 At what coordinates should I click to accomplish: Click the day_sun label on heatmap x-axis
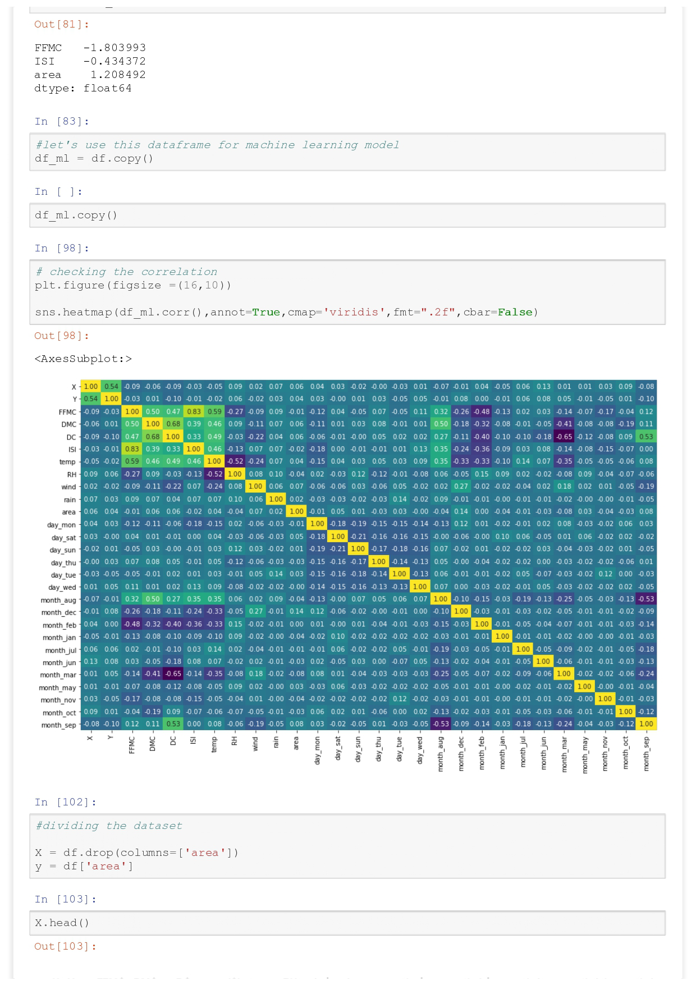pos(358,749)
